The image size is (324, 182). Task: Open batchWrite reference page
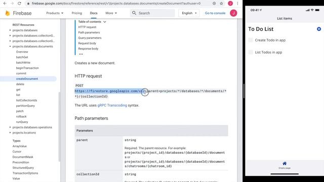[x=23, y=63]
